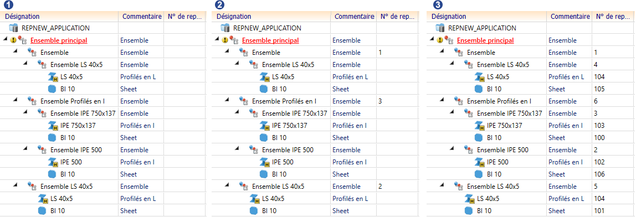Click the Ensemble IPE 750x137 assembly icon, left panel
Image resolution: width=636 pixels, height=217 pixels.
tap(42, 113)
